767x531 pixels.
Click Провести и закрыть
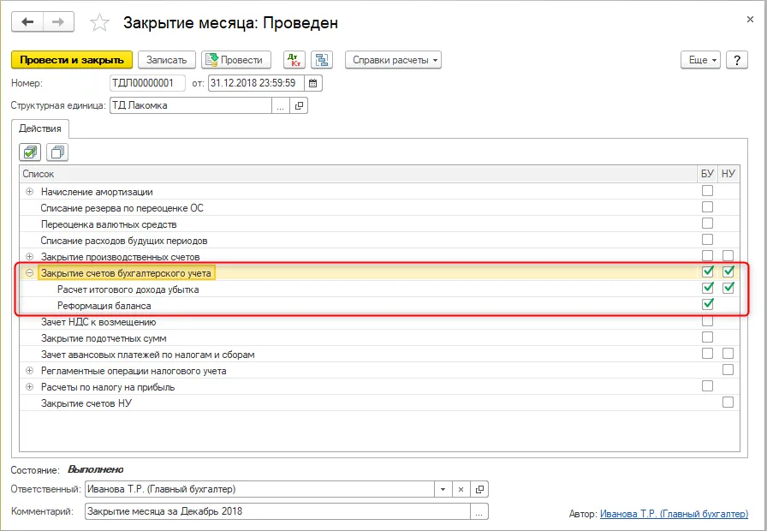coord(72,60)
